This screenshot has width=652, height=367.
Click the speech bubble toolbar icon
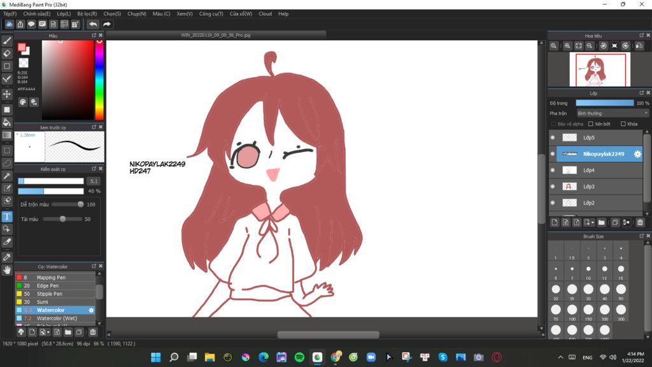(x=31, y=24)
